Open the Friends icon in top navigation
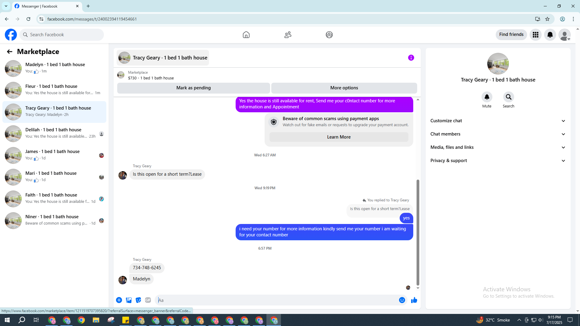 288,35
